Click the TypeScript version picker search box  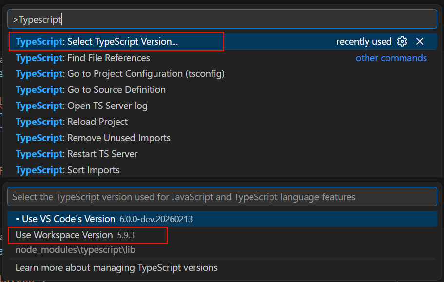point(222,197)
